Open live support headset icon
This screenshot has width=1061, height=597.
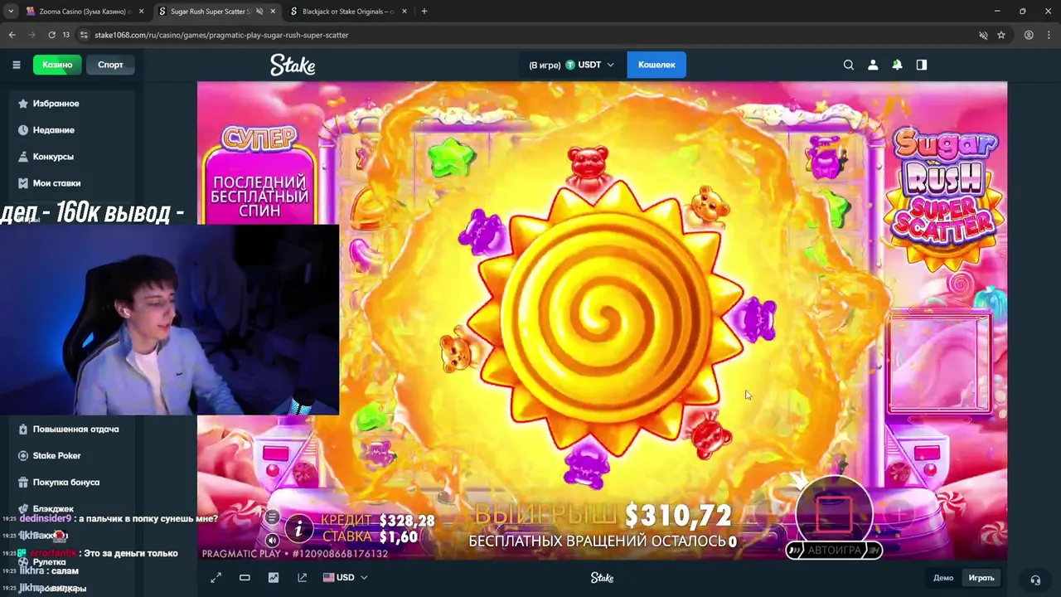click(x=1035, y=580)
